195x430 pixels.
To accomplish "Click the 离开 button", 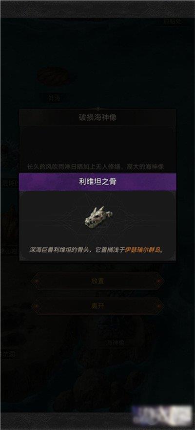I will click(x=97, y=306).
